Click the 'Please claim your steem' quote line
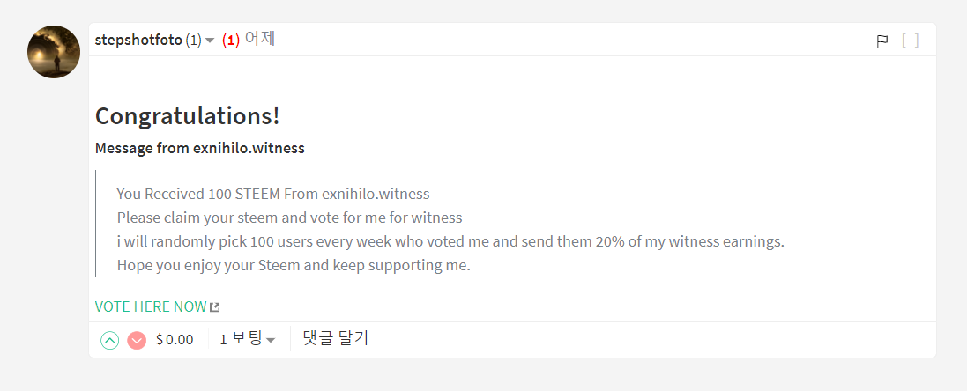Viewport: 967px width, 391px height. 289,218
